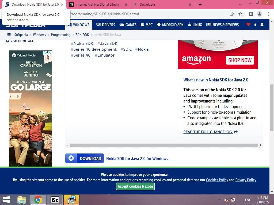Open File Explorer from taskbar
The height and width of the screenshot is (205, 274).
[x=22, y=200]
